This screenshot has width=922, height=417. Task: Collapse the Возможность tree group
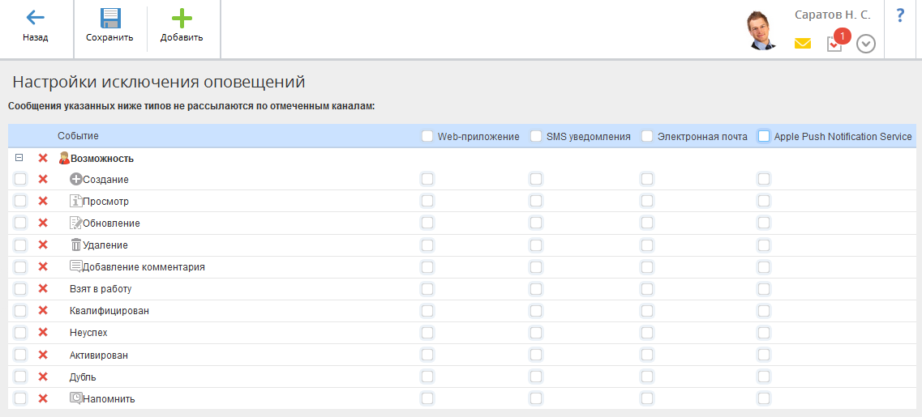19,157
